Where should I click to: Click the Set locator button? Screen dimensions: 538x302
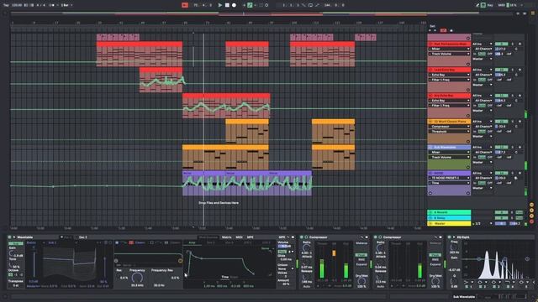pyautogui.click(x=432, y=26)
